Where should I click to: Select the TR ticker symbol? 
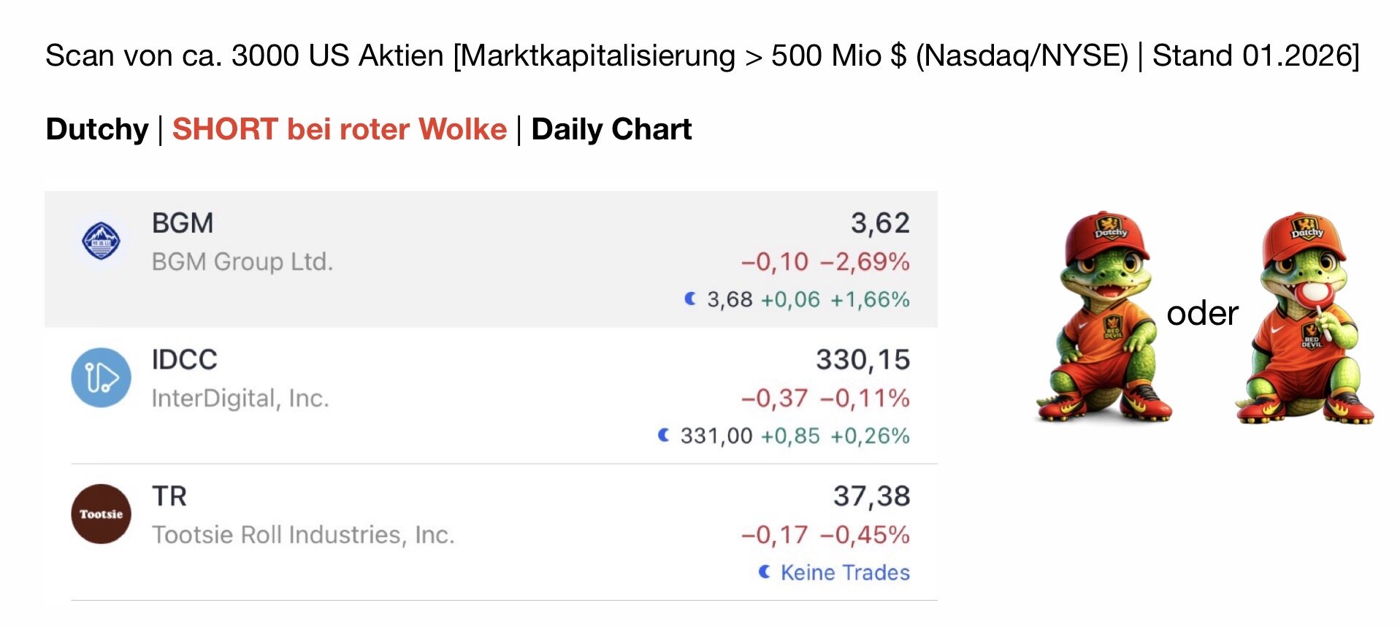[x=169, y=496]
